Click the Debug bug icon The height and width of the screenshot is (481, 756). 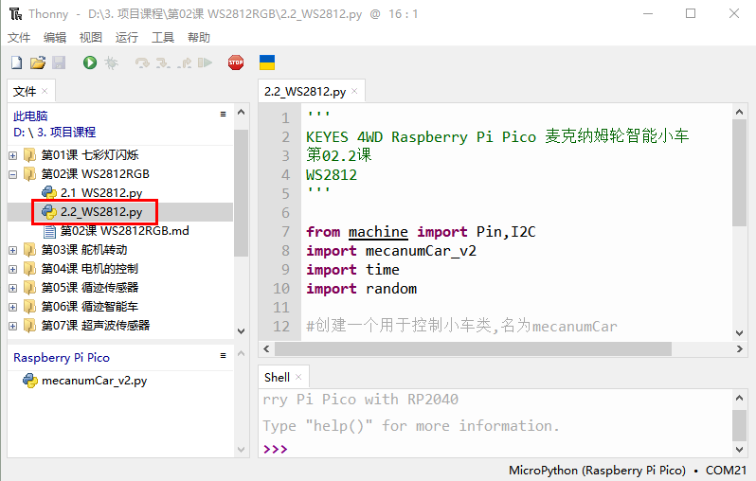click(x=112, y=62)
